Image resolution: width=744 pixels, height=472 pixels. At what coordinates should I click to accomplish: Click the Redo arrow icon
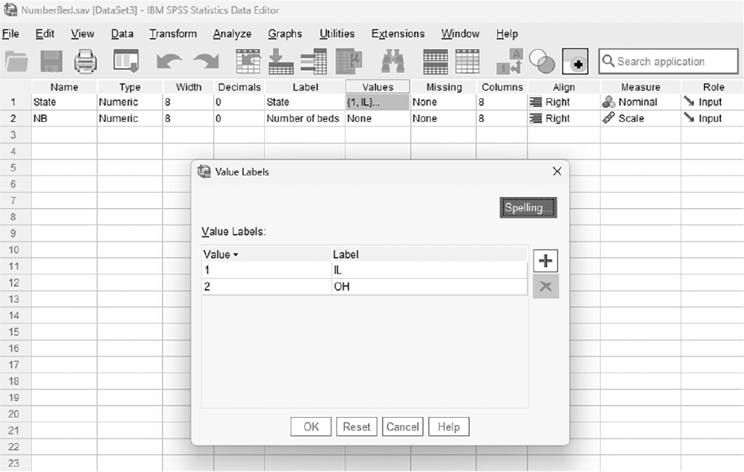[x=207, y=62]
